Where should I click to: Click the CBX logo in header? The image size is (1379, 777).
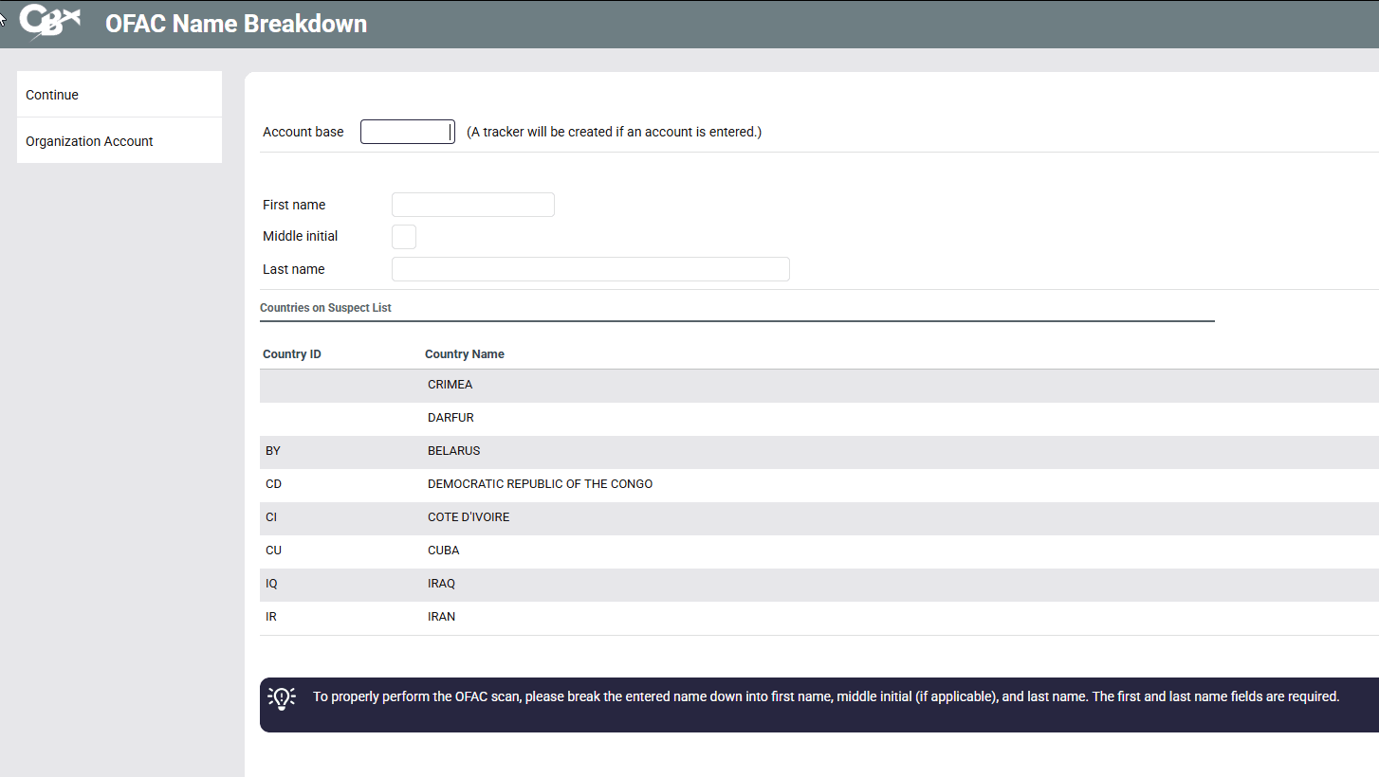(x=49, y=23)
